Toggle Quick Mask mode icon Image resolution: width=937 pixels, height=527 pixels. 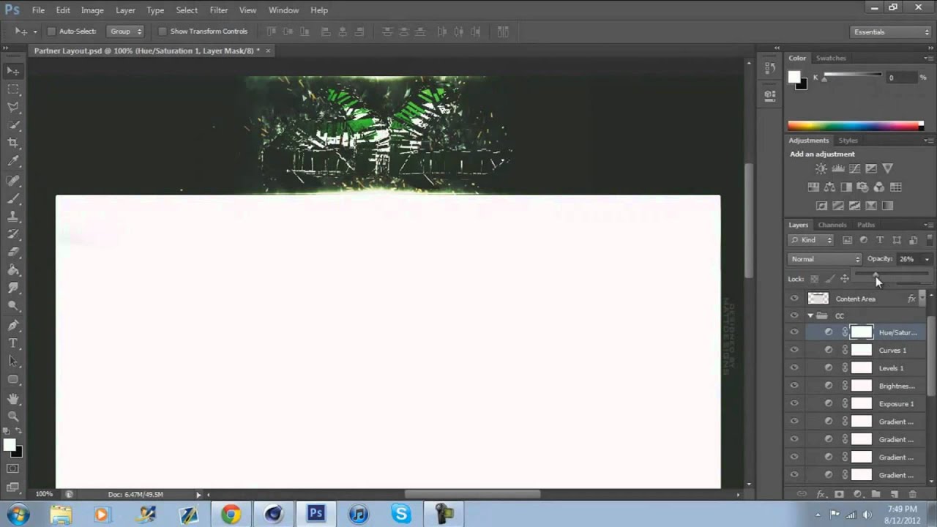[x=13, y=468]
